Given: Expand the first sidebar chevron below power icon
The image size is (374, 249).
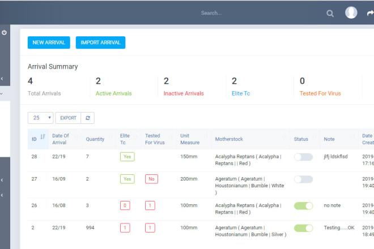Looking at the screenshot, I should (2, 79).
